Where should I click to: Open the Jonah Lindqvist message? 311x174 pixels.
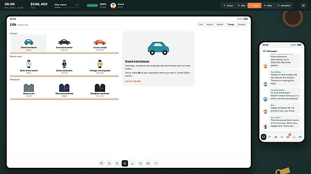tap(285, 94)
